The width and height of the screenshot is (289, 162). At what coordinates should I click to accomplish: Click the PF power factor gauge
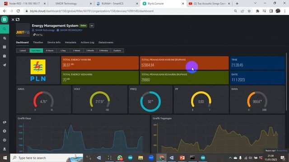point(201,99)
